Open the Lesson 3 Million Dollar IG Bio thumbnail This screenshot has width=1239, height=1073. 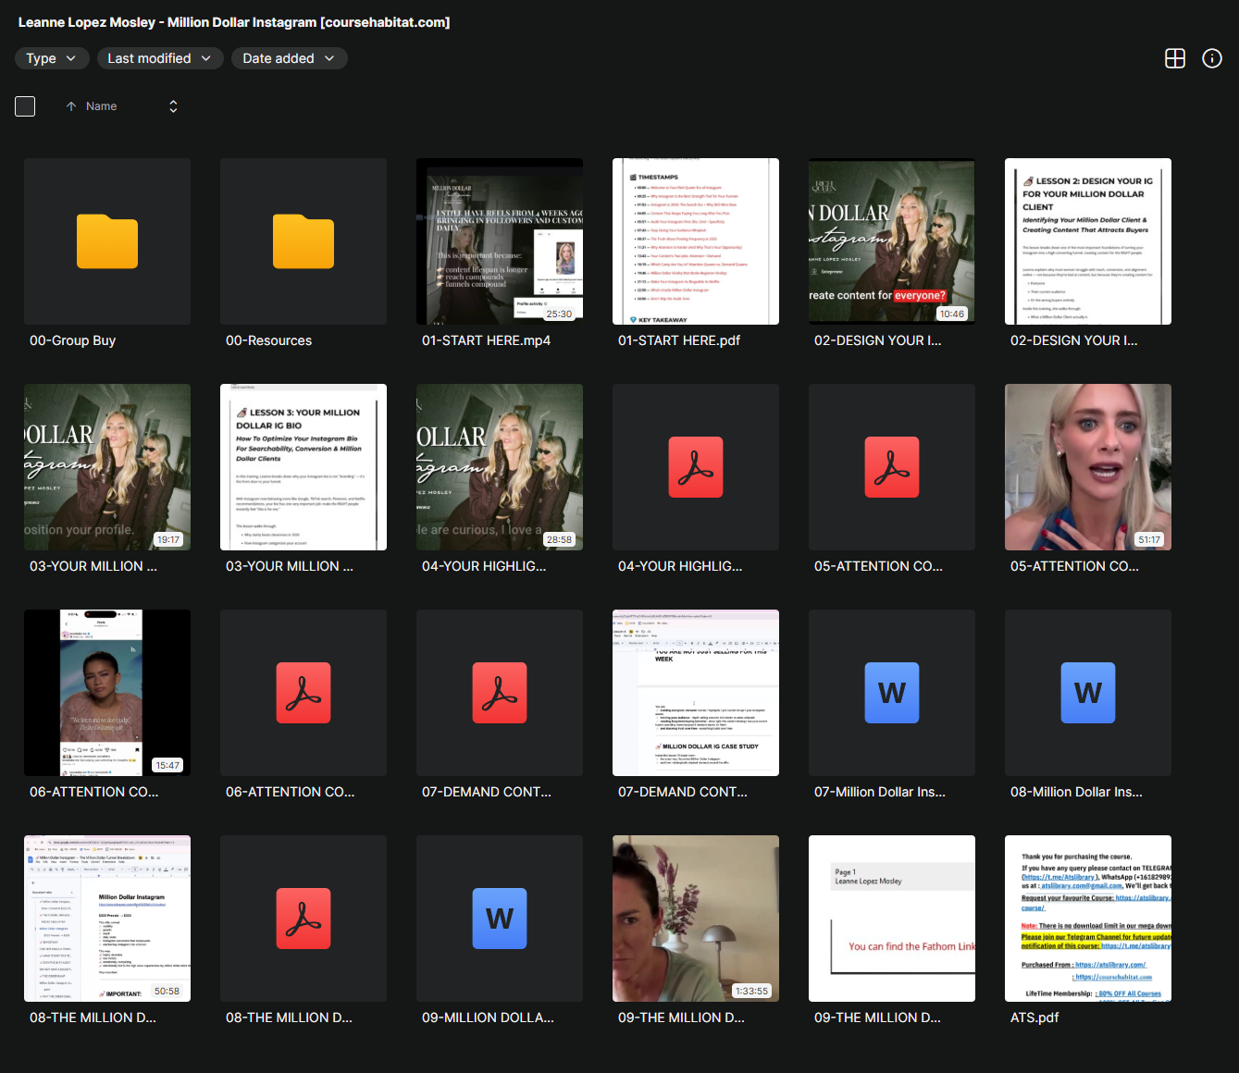(304, 467)
